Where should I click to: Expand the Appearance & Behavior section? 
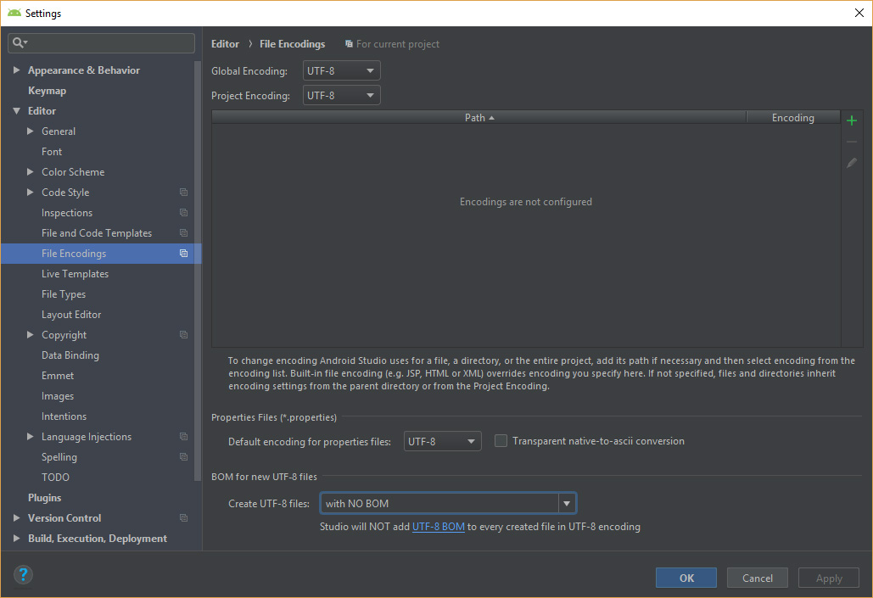click(x=15, y=70)
